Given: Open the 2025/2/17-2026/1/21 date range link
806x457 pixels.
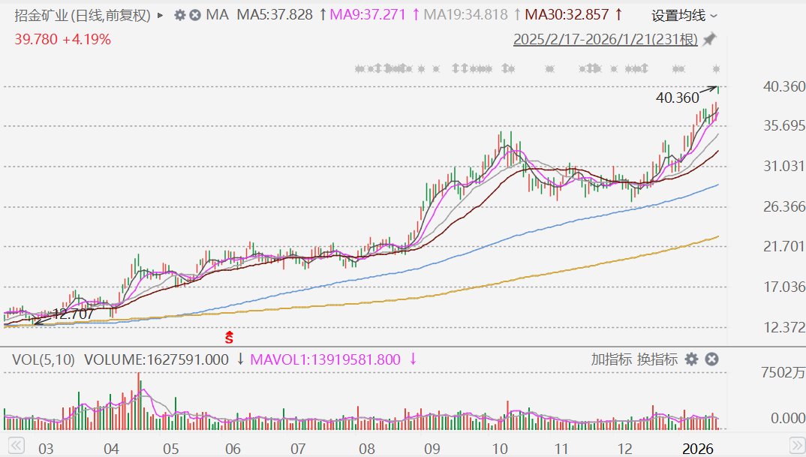Looking at the screenshot, I should (x=605, y=39).
